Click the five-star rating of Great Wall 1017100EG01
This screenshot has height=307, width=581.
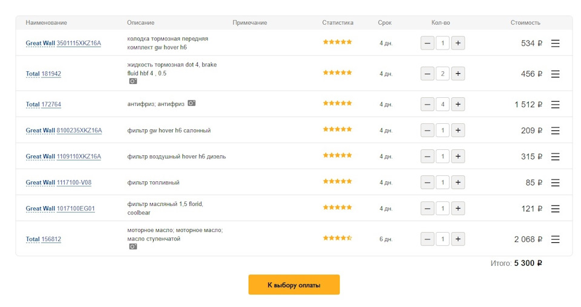pyautogui.click(x=337, y=207)
